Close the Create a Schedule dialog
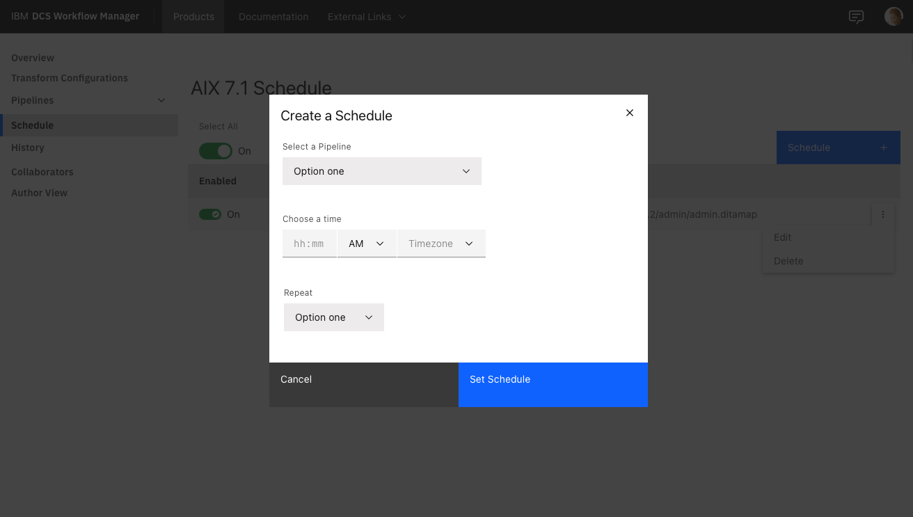The width and height of the screenshot is (913, 517). tap(630, 113)
